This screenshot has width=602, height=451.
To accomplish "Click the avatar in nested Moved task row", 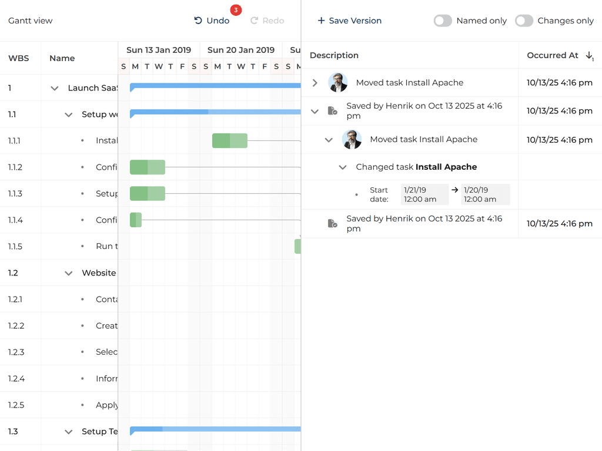I will coord(352,140).
